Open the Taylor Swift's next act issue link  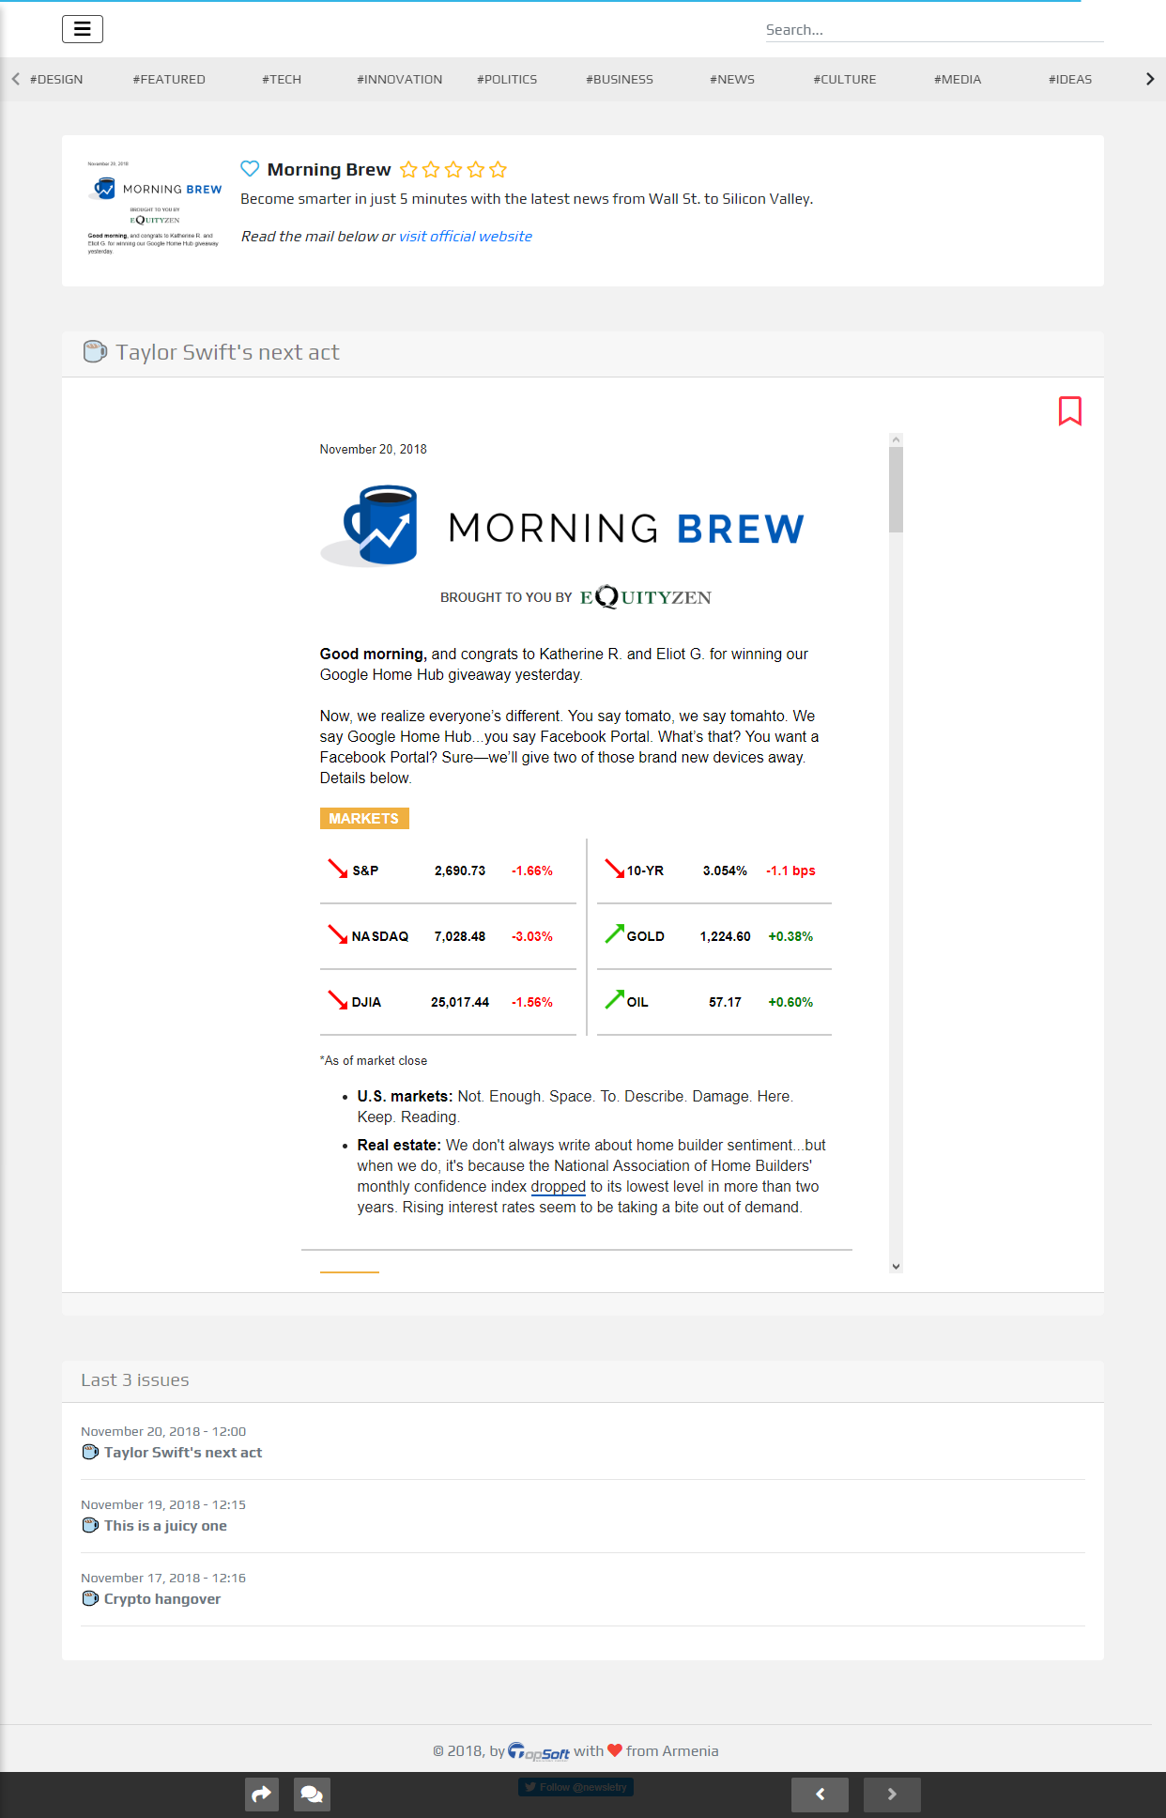(x=183, y=1453)
